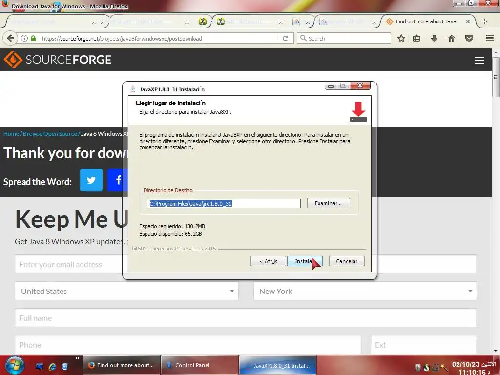The height and width of the screenshot is (375, 500).
Task: Click 'Espacio disponible: 66.2GB' text
Action: 170,234
